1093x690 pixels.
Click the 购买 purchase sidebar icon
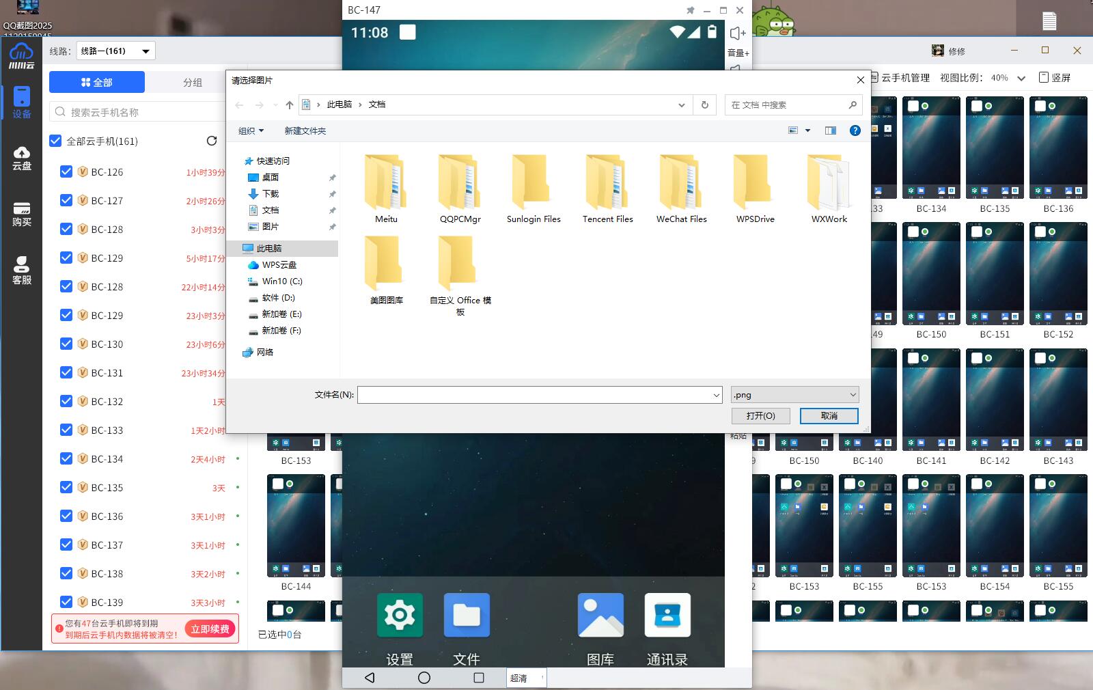point(21,213)
